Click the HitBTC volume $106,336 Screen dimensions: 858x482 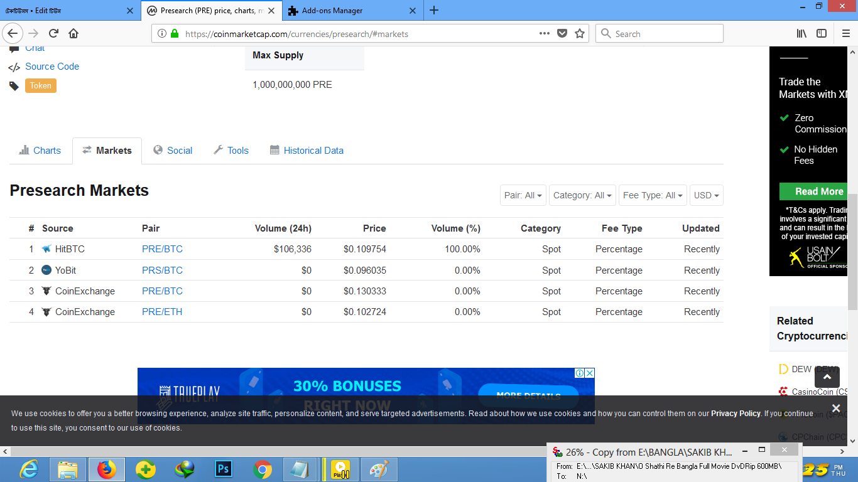click(x=293, y=249)
